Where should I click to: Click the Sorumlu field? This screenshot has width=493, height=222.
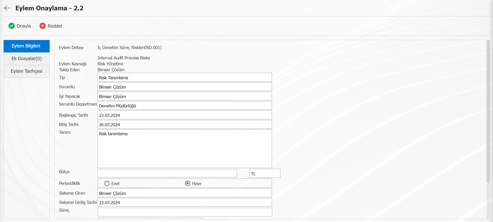(185, 87)
